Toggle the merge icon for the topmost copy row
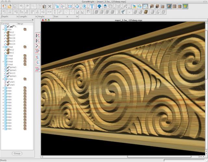Screen dimensions: 208x162 [25, 29]
